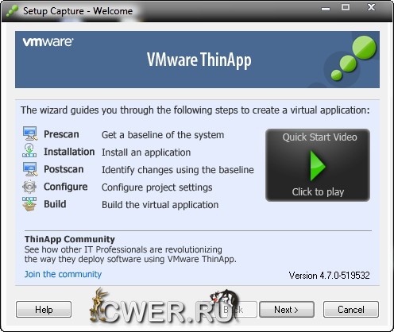394x332 pixels.
Task: Maximize the Setup Capture window
Action: pyautogui.click(x=346, y=7)
